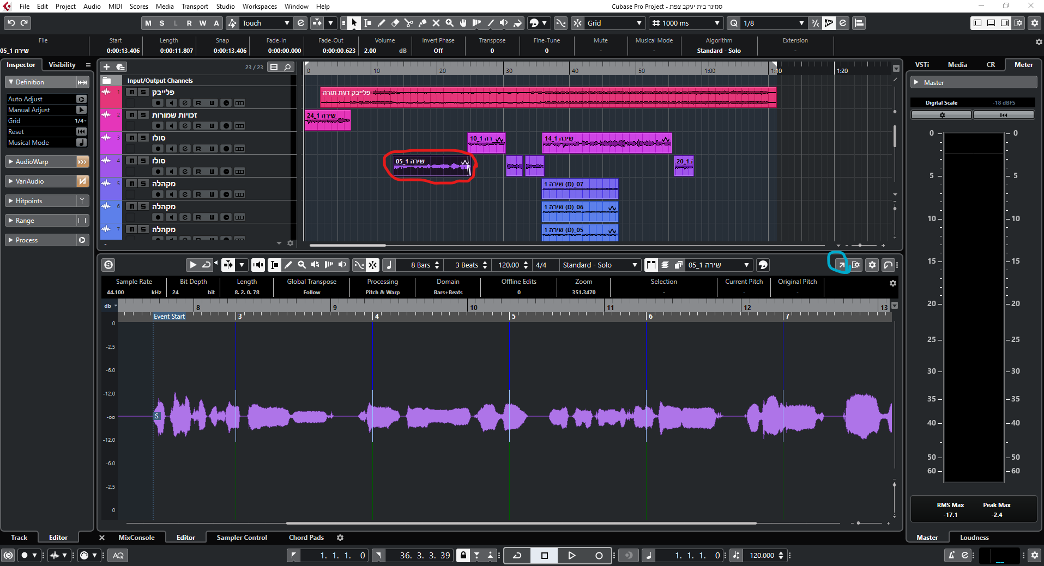
Task: Open the Transport menu
Action: point(195,7)
